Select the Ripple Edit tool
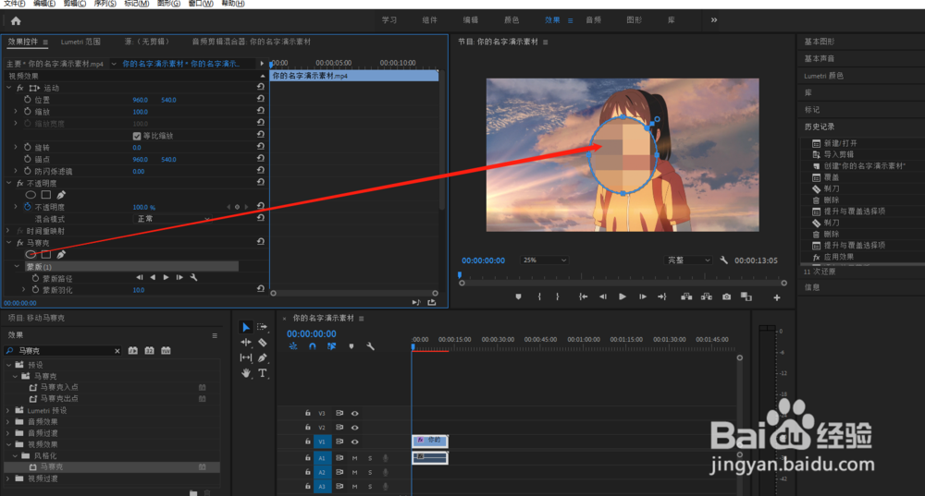 [x=246, y=343]
